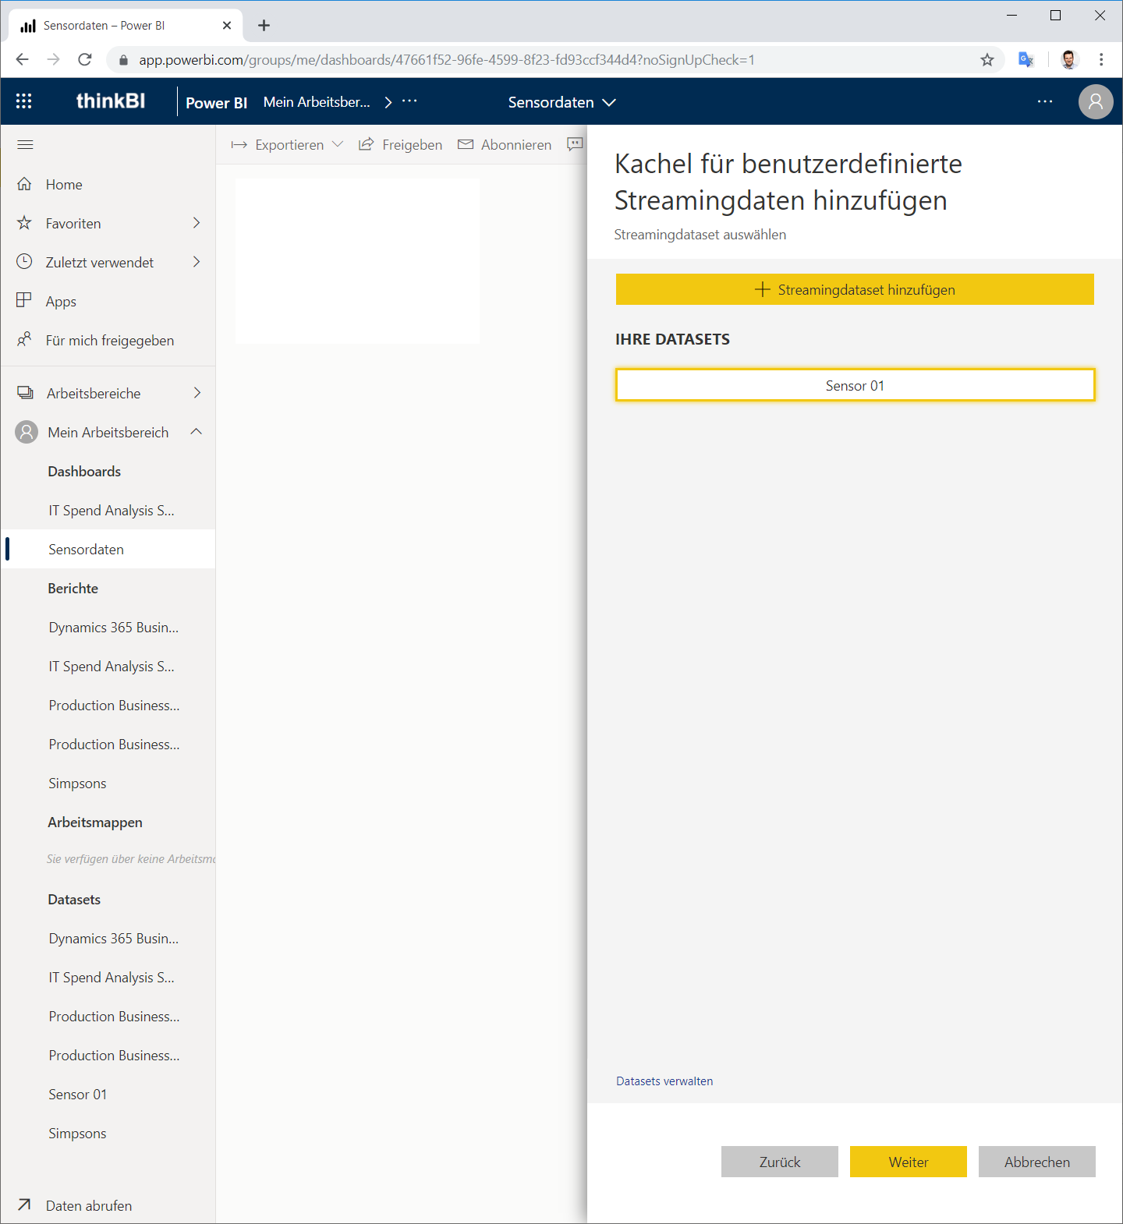Collapse Mein Arbeitsbereich section
The width and height of the screenshot is (1123, 1224).
pyautogui.click(x=197, y=432)
